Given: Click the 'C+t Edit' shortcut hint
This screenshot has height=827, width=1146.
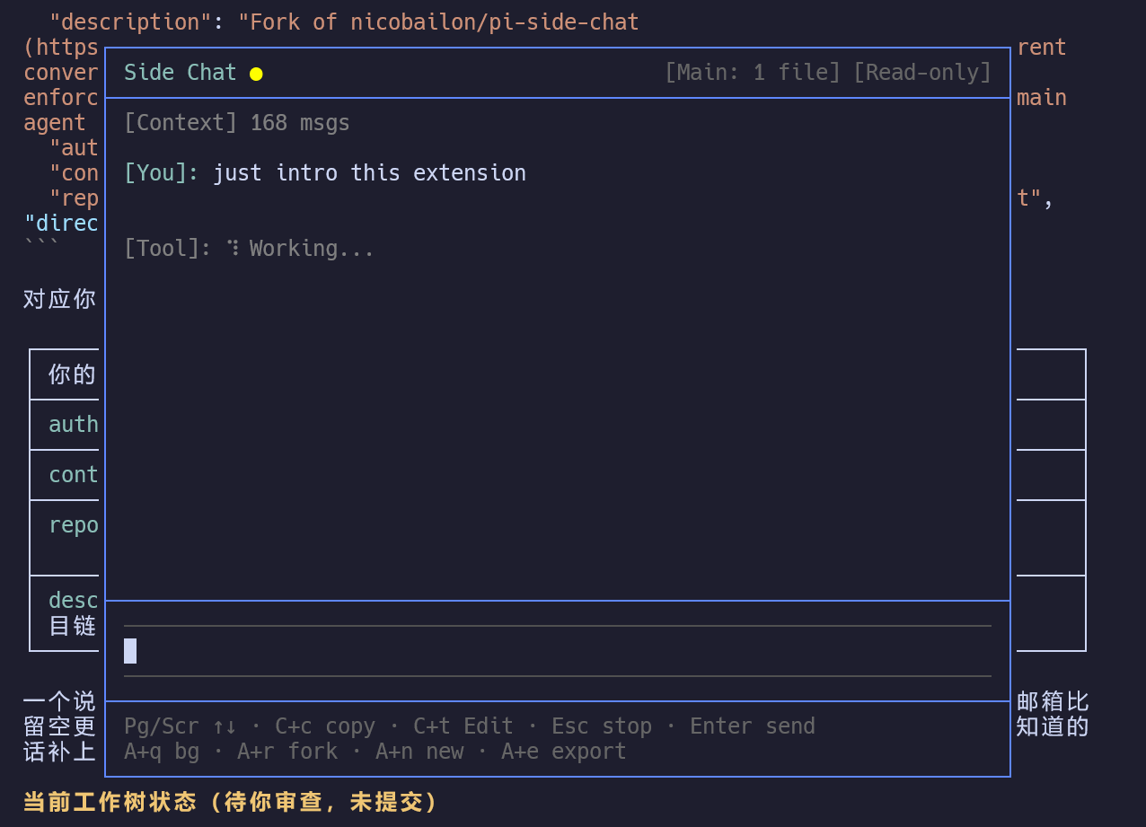Looking at the screenshot, I should click(463, 726).
